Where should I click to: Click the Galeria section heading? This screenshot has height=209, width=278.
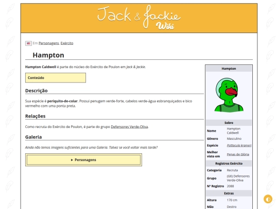click(x=33, y=137)
